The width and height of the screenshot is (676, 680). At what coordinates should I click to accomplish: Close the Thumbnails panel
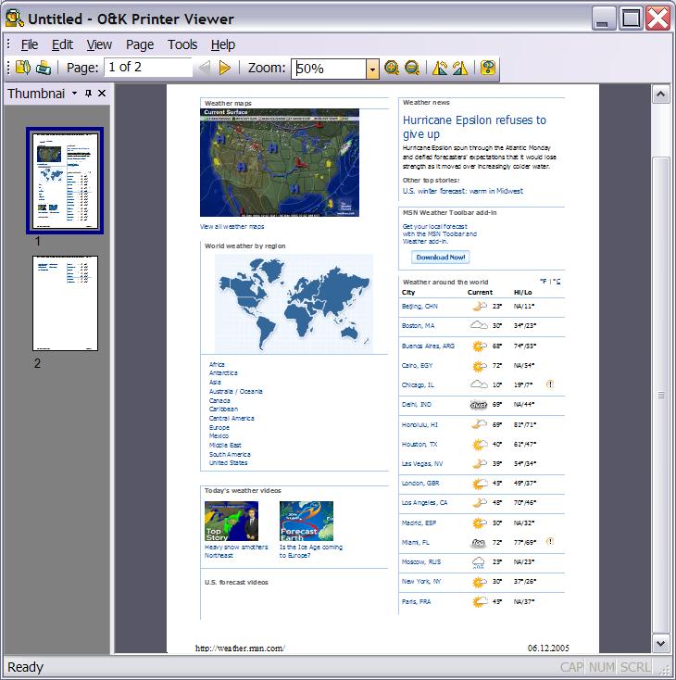click(x=102, y=94)
